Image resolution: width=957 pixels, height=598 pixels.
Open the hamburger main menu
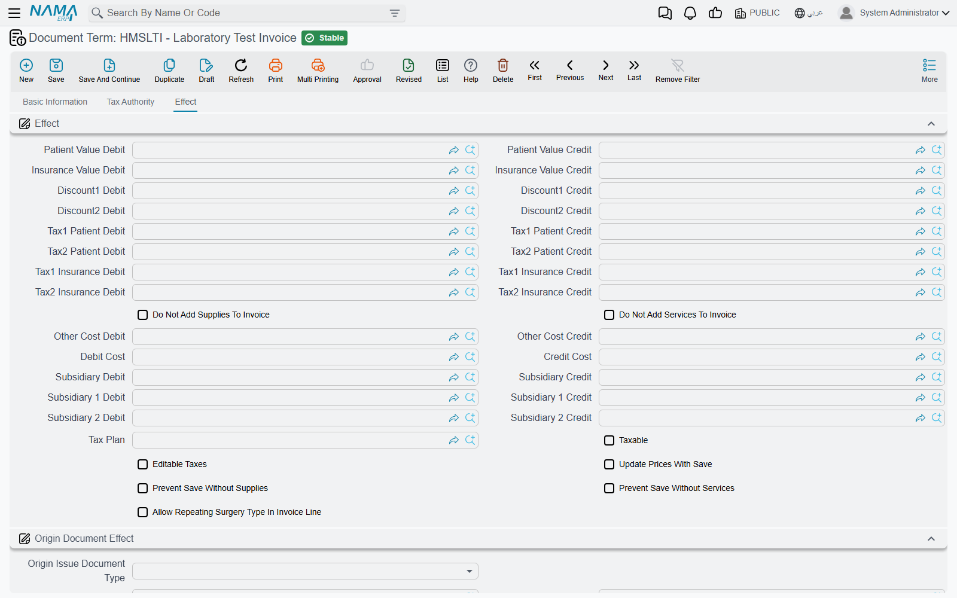pos(14,13)
